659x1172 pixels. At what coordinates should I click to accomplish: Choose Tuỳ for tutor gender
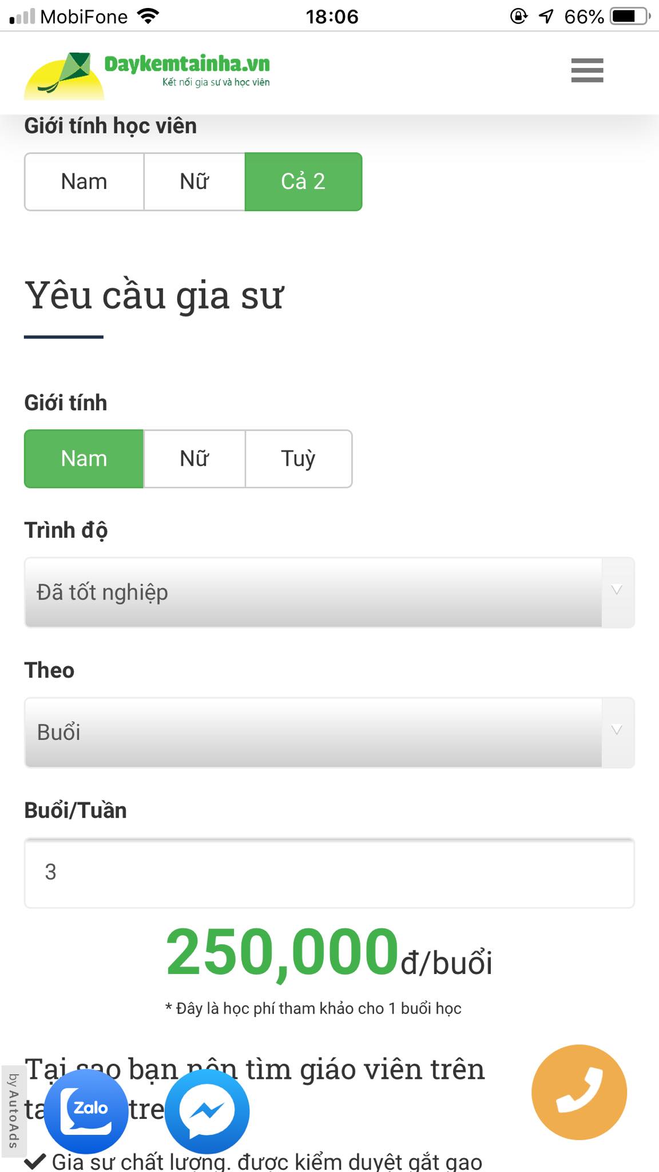point(298,458)
